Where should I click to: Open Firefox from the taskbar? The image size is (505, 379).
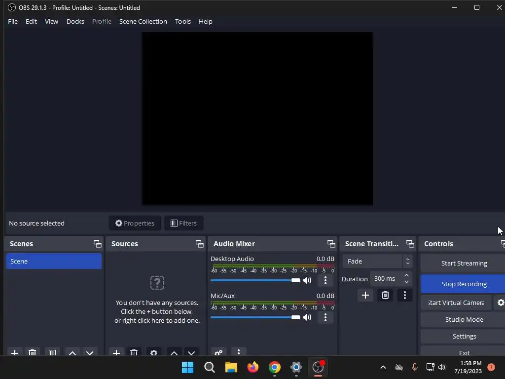point(253,367)
